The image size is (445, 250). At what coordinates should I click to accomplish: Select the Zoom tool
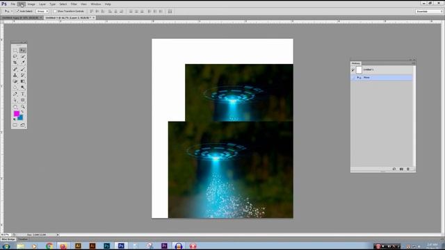[23, 107]
